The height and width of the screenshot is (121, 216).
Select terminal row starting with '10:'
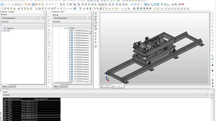(81, 52)
